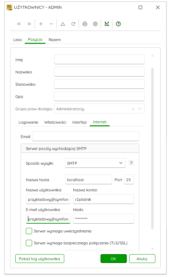Open settings with the gear icon
Image resolution: width=169 pixels, height=277 pixels.
[x=95, y=24]
